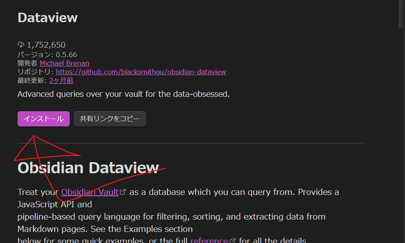The image size is (405, 243).
Task: Click the external-link icon beside Obsidian Vault
Action: [x=123, y=191]
